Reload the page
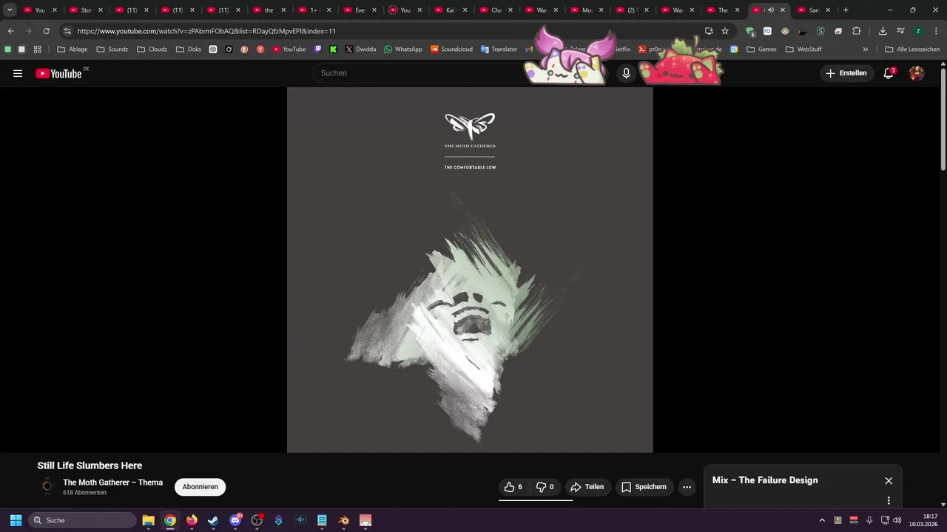 [46, 31]
